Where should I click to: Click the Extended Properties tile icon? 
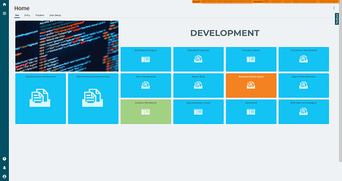tap(198, 59)
